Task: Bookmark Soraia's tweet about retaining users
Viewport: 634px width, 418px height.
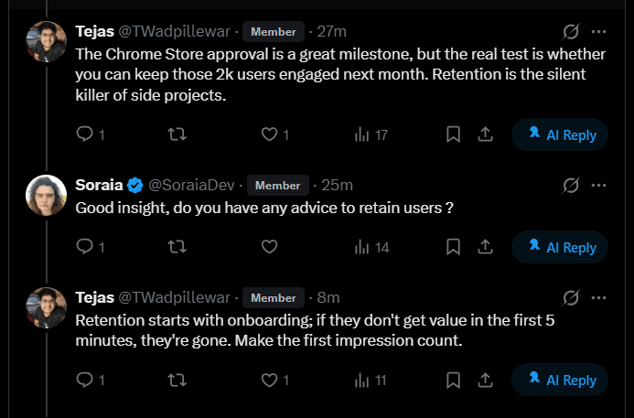Action: (x=453, y=247)
